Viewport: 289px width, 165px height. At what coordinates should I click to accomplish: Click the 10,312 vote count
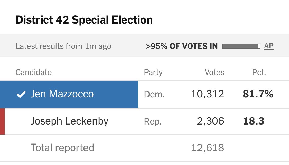pyautogui.click(x=207, y=94)
